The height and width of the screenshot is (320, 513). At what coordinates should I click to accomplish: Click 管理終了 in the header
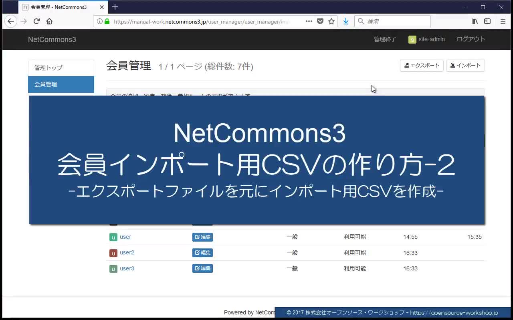[x=385, y=39]
